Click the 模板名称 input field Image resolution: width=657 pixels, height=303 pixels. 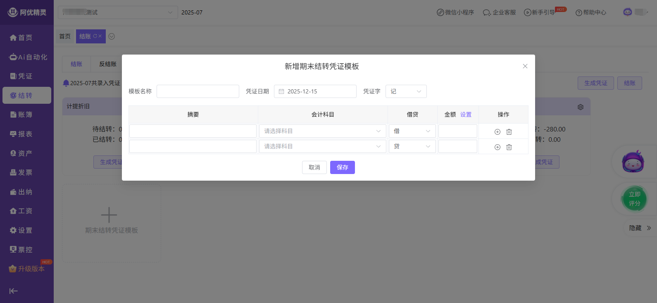click(198, 91)
